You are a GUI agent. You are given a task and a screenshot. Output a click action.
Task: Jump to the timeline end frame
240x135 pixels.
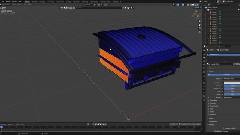point(105,124)
